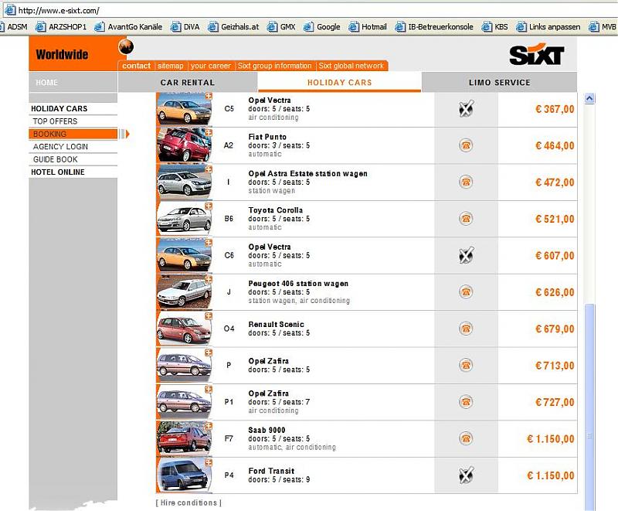Open the Hotmail favorites link

tap(368, 27)
